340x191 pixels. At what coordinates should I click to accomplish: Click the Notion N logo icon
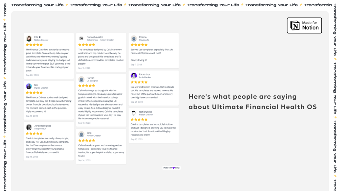pyautogui.click(x=295, y=26)
